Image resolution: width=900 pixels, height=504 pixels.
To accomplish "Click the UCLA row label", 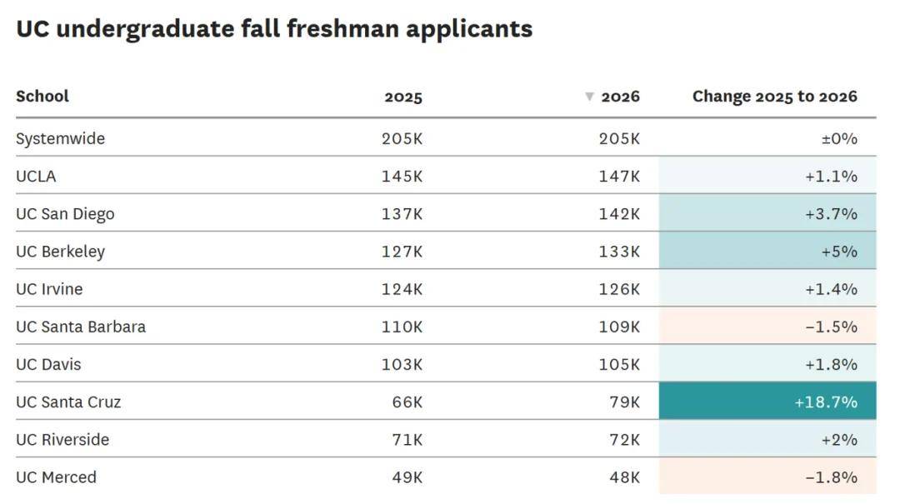I will coord(36,176).
